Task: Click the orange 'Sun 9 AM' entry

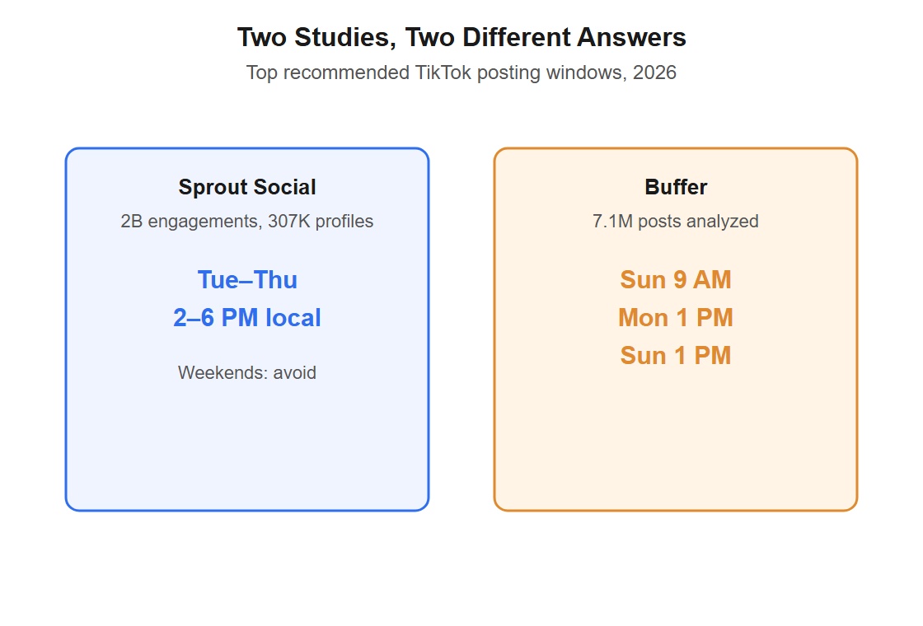Action: tap(676, 280)
